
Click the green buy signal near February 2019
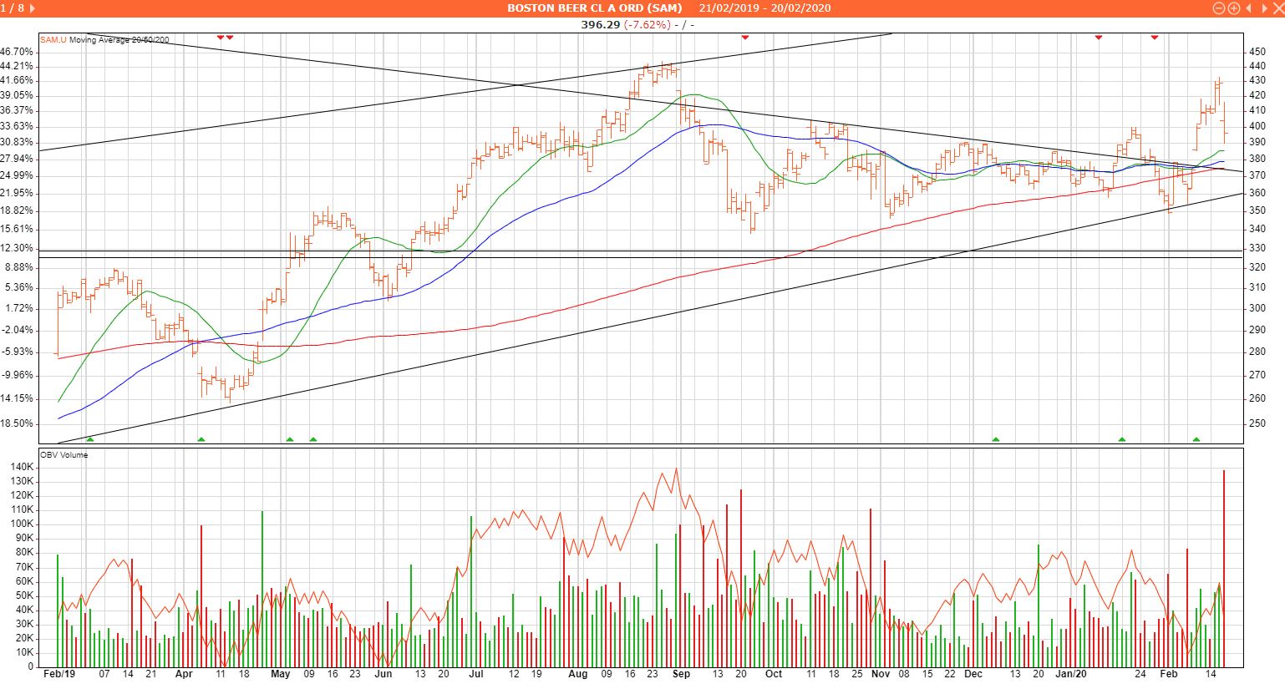pyautogui.click(x=90, y=438)
